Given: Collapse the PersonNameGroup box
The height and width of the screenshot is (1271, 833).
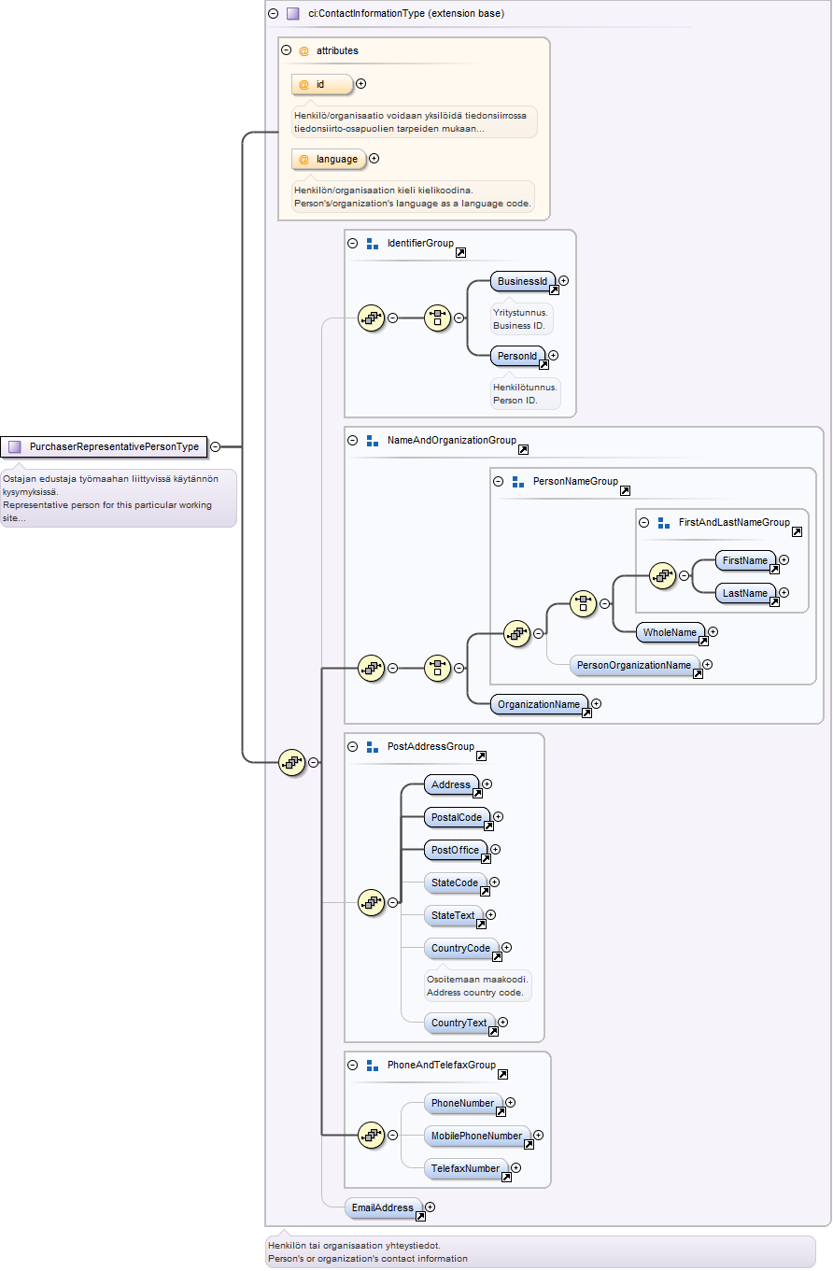Looking at the screenshot, I should [499, 481].
